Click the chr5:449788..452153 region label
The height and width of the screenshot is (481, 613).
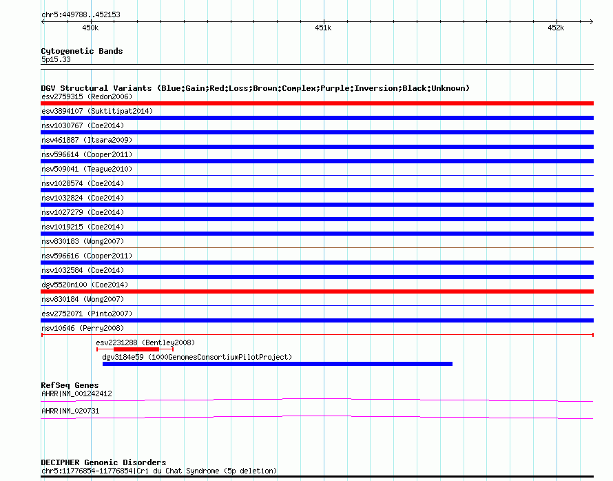point(81,15)
